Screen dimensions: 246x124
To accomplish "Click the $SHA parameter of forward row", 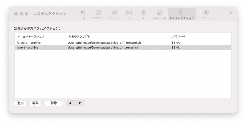I will pyautogui.click(x=176, y=43).
